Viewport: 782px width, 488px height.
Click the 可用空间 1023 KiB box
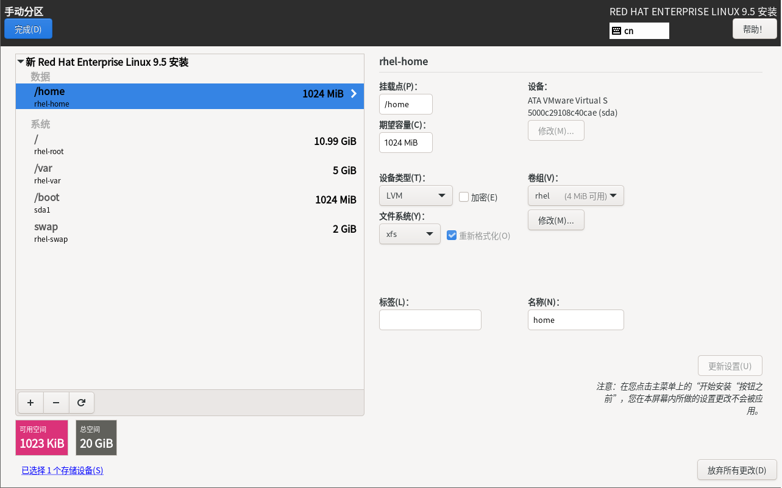[41, 437]
